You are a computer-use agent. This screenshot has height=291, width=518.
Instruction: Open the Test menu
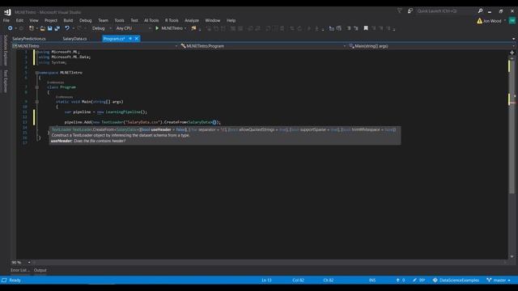(x=134, y=20)
